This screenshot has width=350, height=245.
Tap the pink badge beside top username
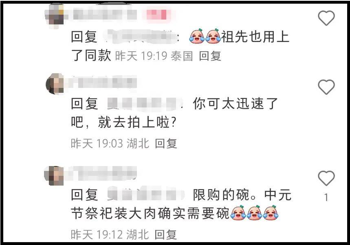click(x=157, y=15)
